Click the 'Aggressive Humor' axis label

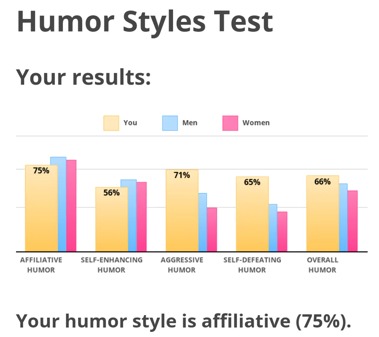(182, 265)
